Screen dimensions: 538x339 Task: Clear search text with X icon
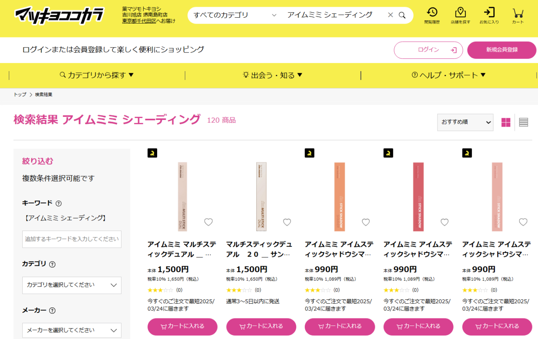tap(390, 15)
